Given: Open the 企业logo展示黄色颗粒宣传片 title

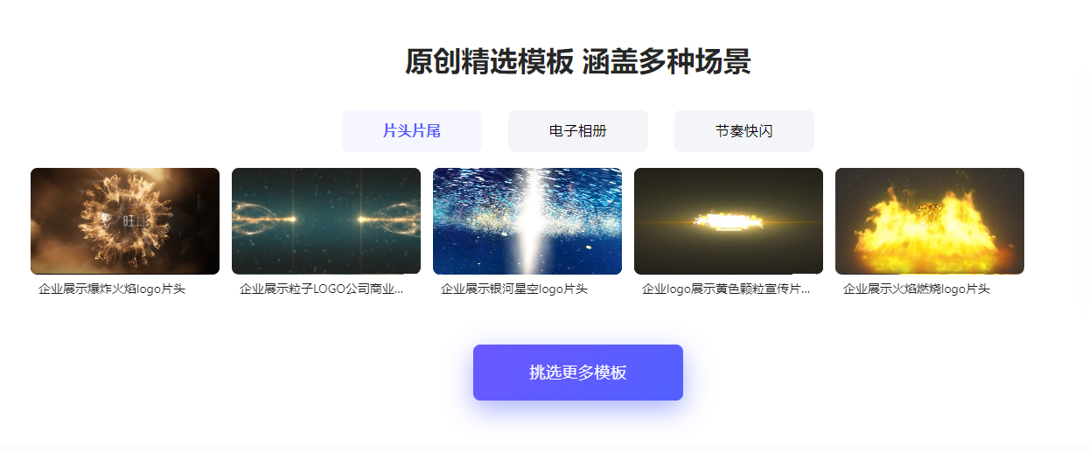Looking at the screenshot, I should [x=726, y=289].
